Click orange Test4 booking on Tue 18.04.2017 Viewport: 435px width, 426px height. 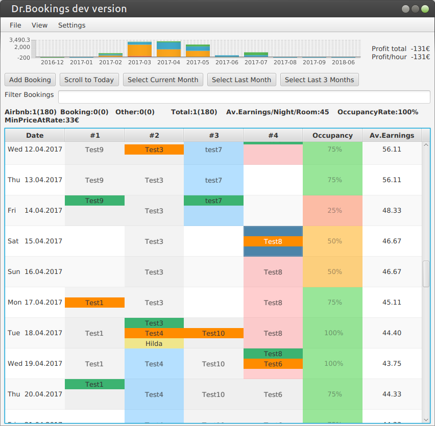[x=154, y=333]
